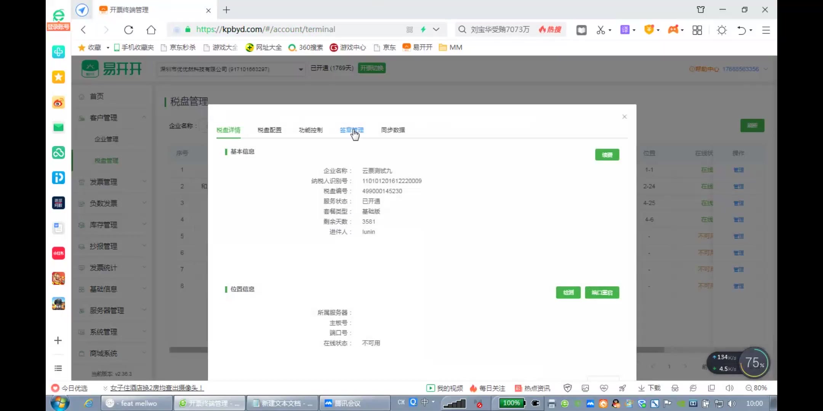This screenshot has width=823, height=411.
Task: Close the tax disk detail dialog
Action: coord(624,116)
